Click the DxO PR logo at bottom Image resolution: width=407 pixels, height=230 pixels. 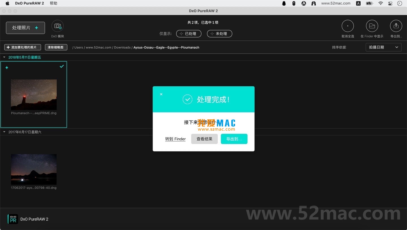pos(13,219)
